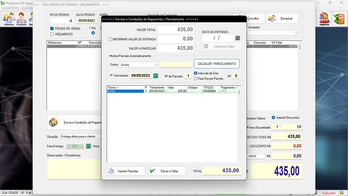The width and height of the screenshot is (348, 196).
Task: Click the VE000004 titulo cell
Action: pos(211,91)
